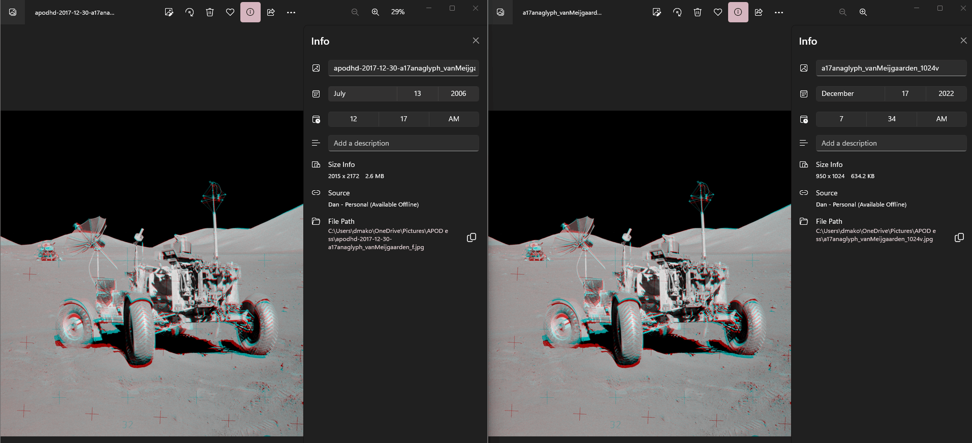This screenshot has height=443, width=972.
Task: Select minute 34 in right Info pane
Action: 892,119
